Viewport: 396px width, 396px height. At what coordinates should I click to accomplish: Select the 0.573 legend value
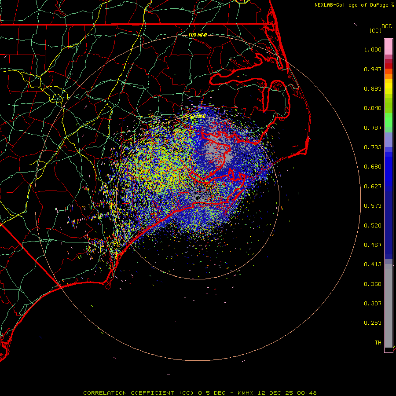pos(373,206)
